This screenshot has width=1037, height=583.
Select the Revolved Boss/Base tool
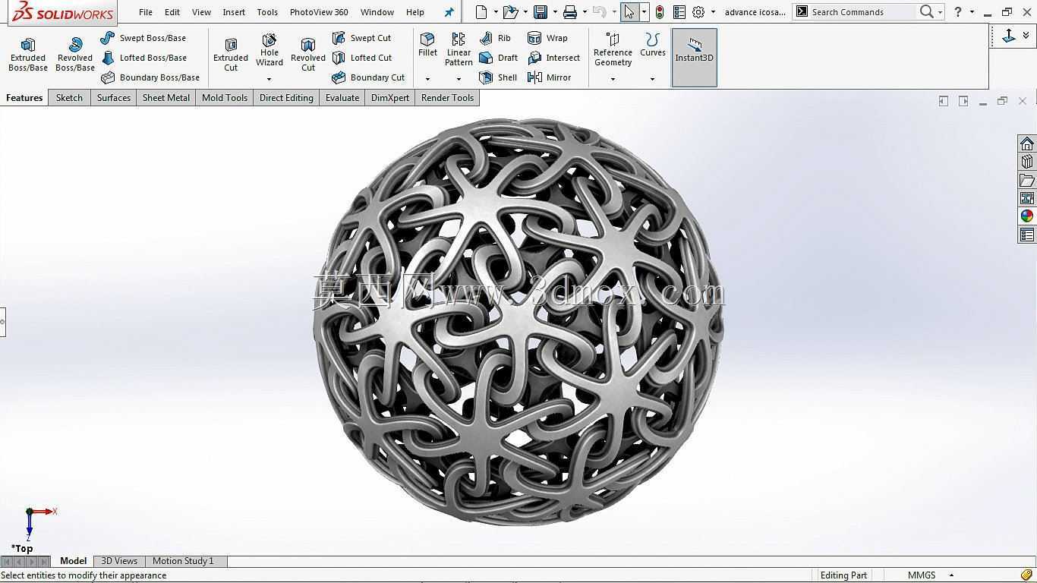point(75,55)
